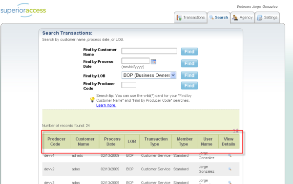Go to results page 2

[x=237, y=131]
